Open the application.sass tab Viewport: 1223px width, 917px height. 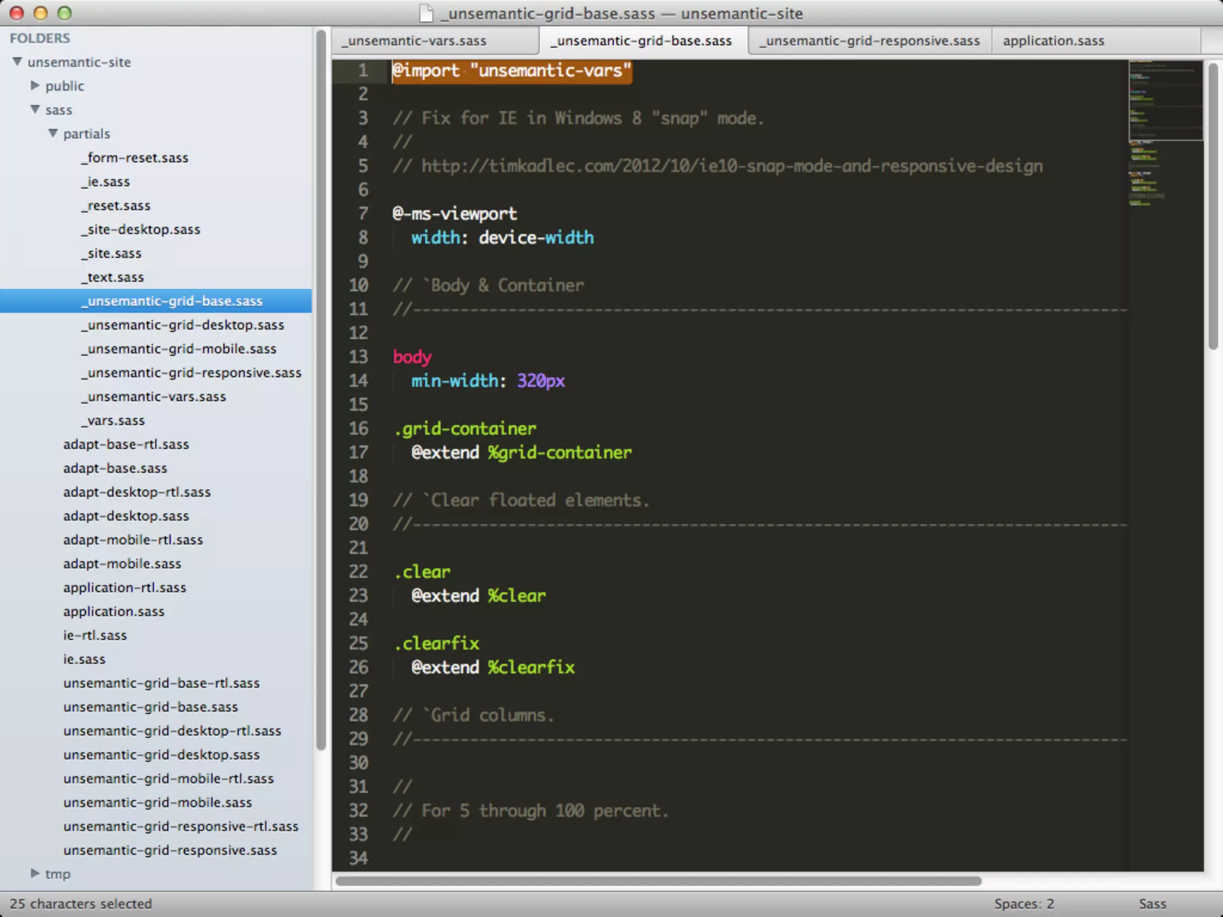(1053, 41)
